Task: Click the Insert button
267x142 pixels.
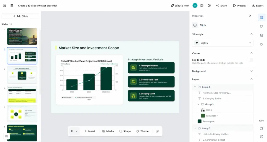Action: click(x=90, y=131)
